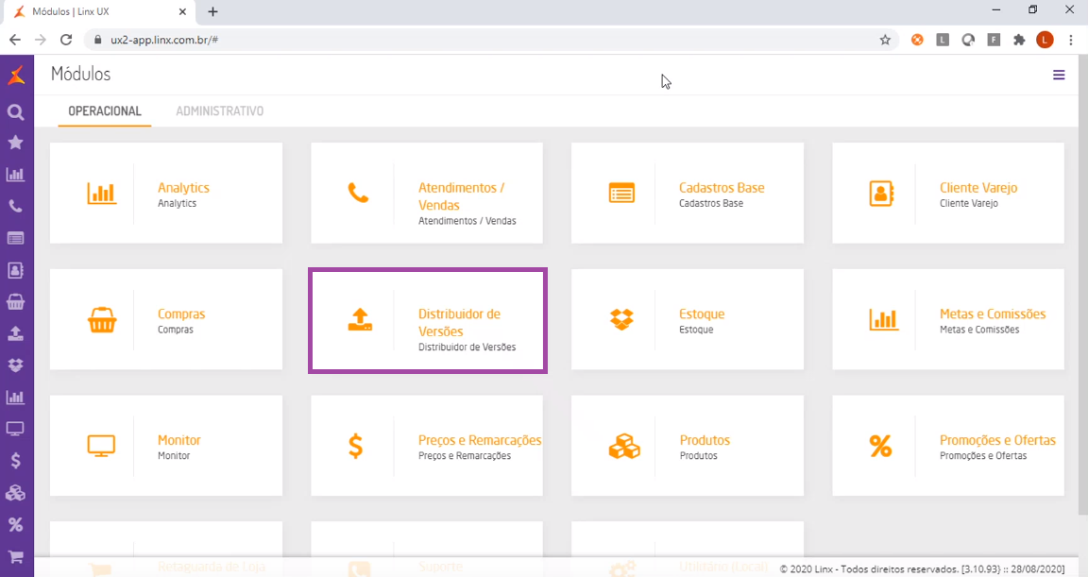1088x577 pixels.
Task: Open Produtos module title
Action: click(x=705, y=440)
